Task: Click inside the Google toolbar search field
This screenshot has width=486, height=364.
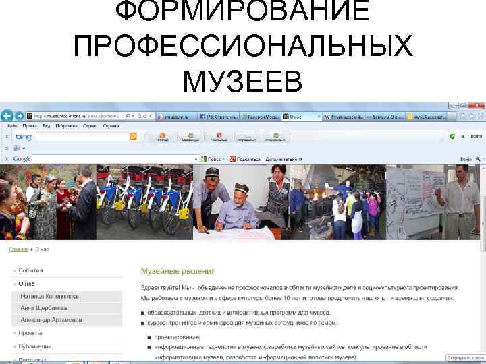Action: click(113, 159)
